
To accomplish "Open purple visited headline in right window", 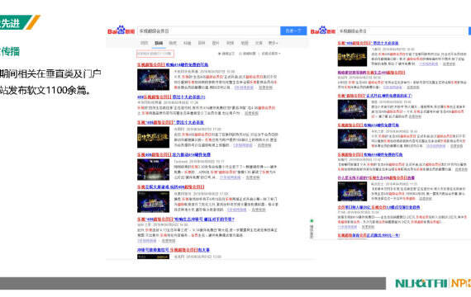I will (371, 73).
